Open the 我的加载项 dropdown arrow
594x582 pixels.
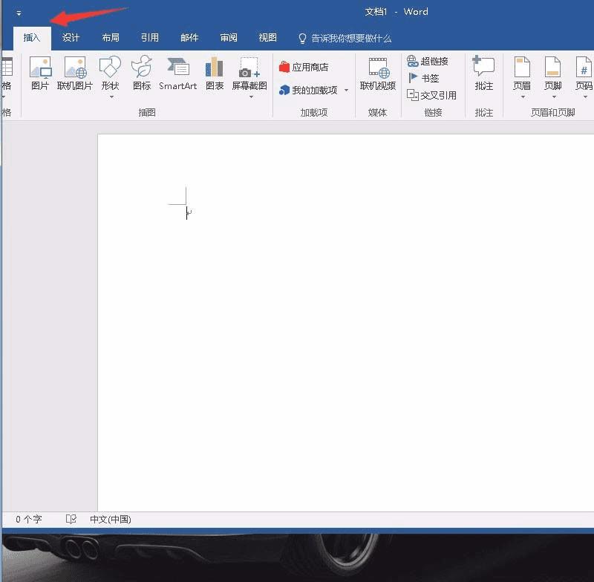346,91
